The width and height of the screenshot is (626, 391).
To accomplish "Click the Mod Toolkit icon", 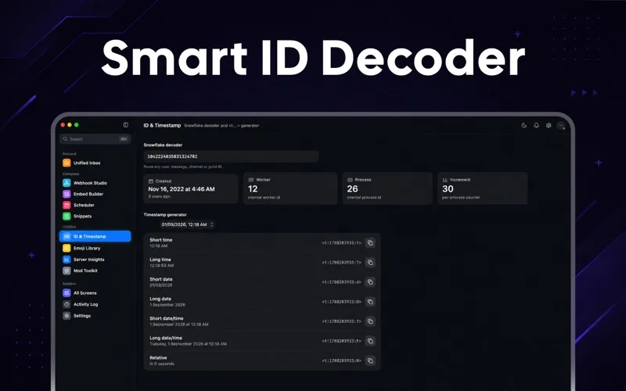I will (x=67, y=271).
